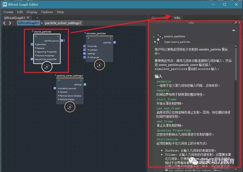Add a new graph tab with plus button

(x=37, y=18)
